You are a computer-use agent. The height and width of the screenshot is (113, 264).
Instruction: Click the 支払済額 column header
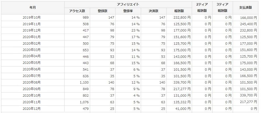[245, 8]
